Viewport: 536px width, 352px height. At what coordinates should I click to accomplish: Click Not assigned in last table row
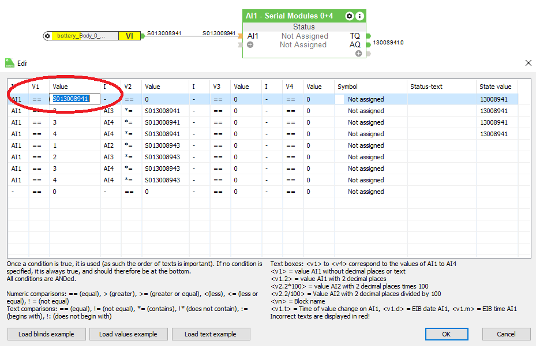[x=366, y=192]
